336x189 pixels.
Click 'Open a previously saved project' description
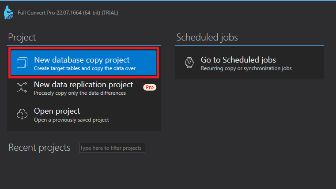[71, 119]
